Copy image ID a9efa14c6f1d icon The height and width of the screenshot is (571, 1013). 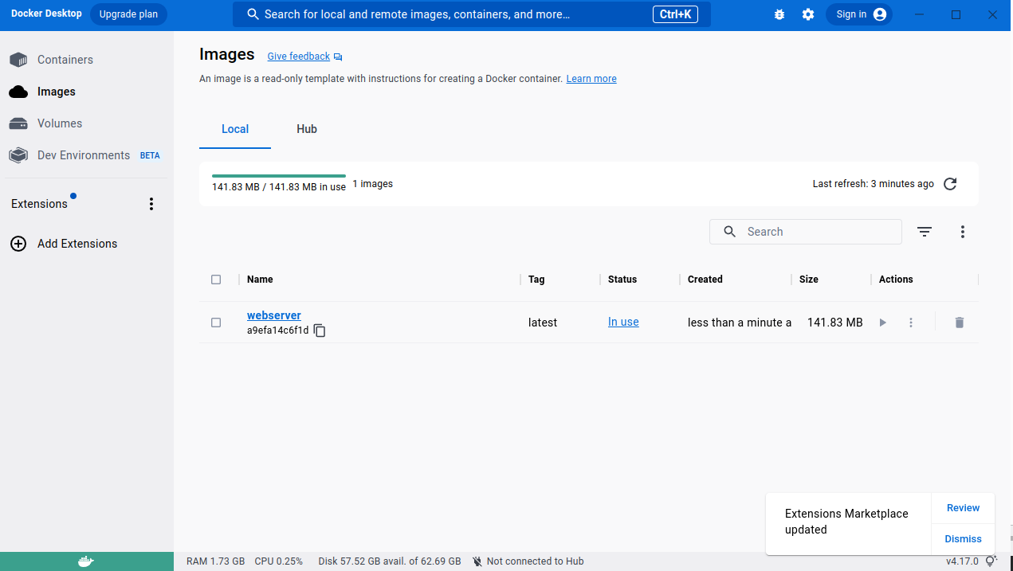(x=320, y=330)
